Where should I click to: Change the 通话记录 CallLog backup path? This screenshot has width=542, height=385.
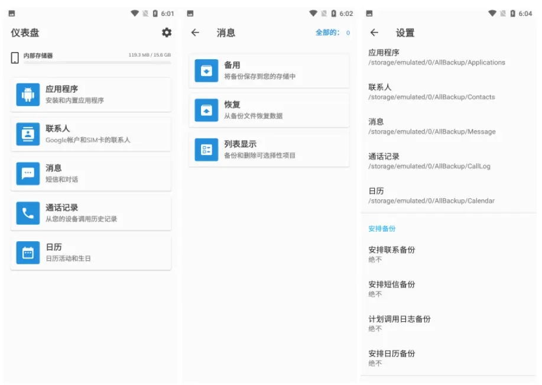point(429,161)
